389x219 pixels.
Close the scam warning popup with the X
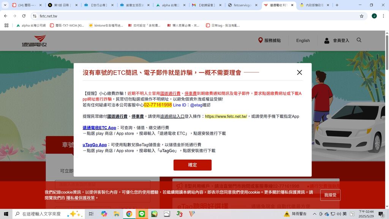click(x=299, y=72)
